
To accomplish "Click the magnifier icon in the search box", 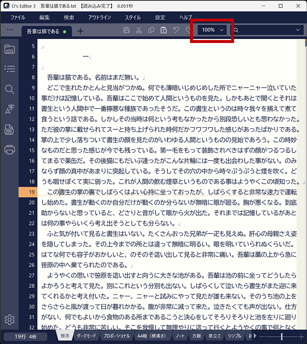I will 236,30.
